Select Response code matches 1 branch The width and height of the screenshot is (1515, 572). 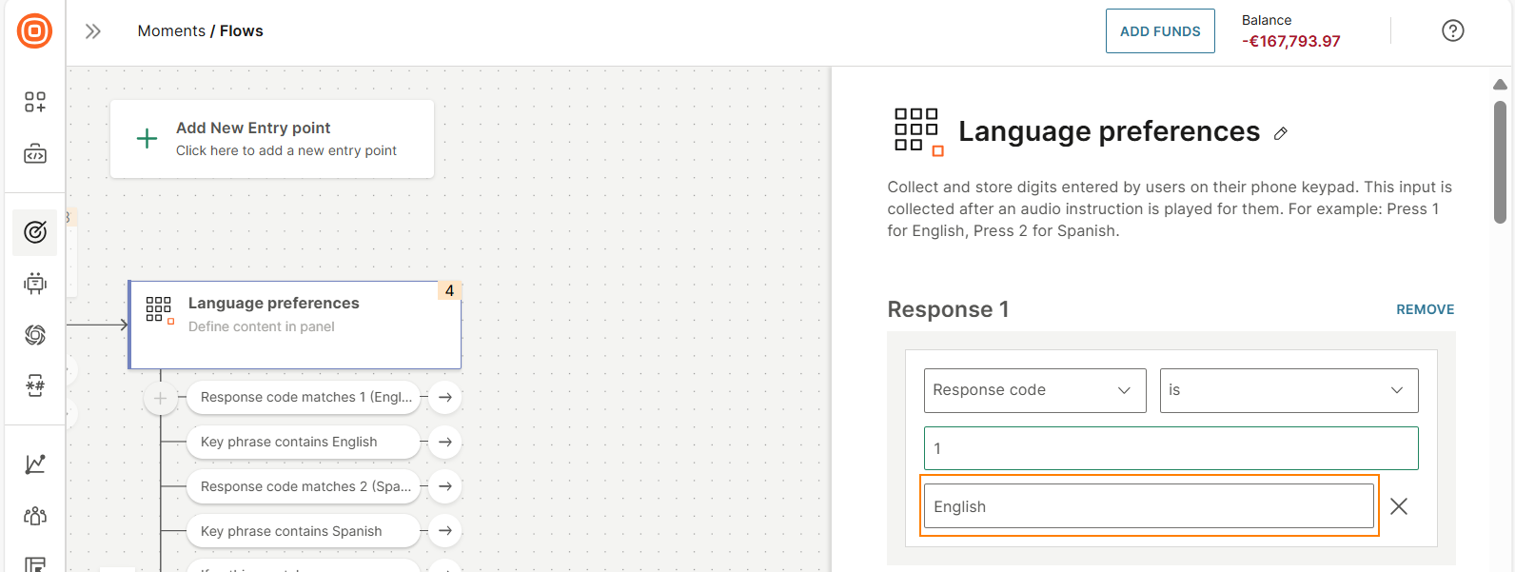[x=304, y=397]
